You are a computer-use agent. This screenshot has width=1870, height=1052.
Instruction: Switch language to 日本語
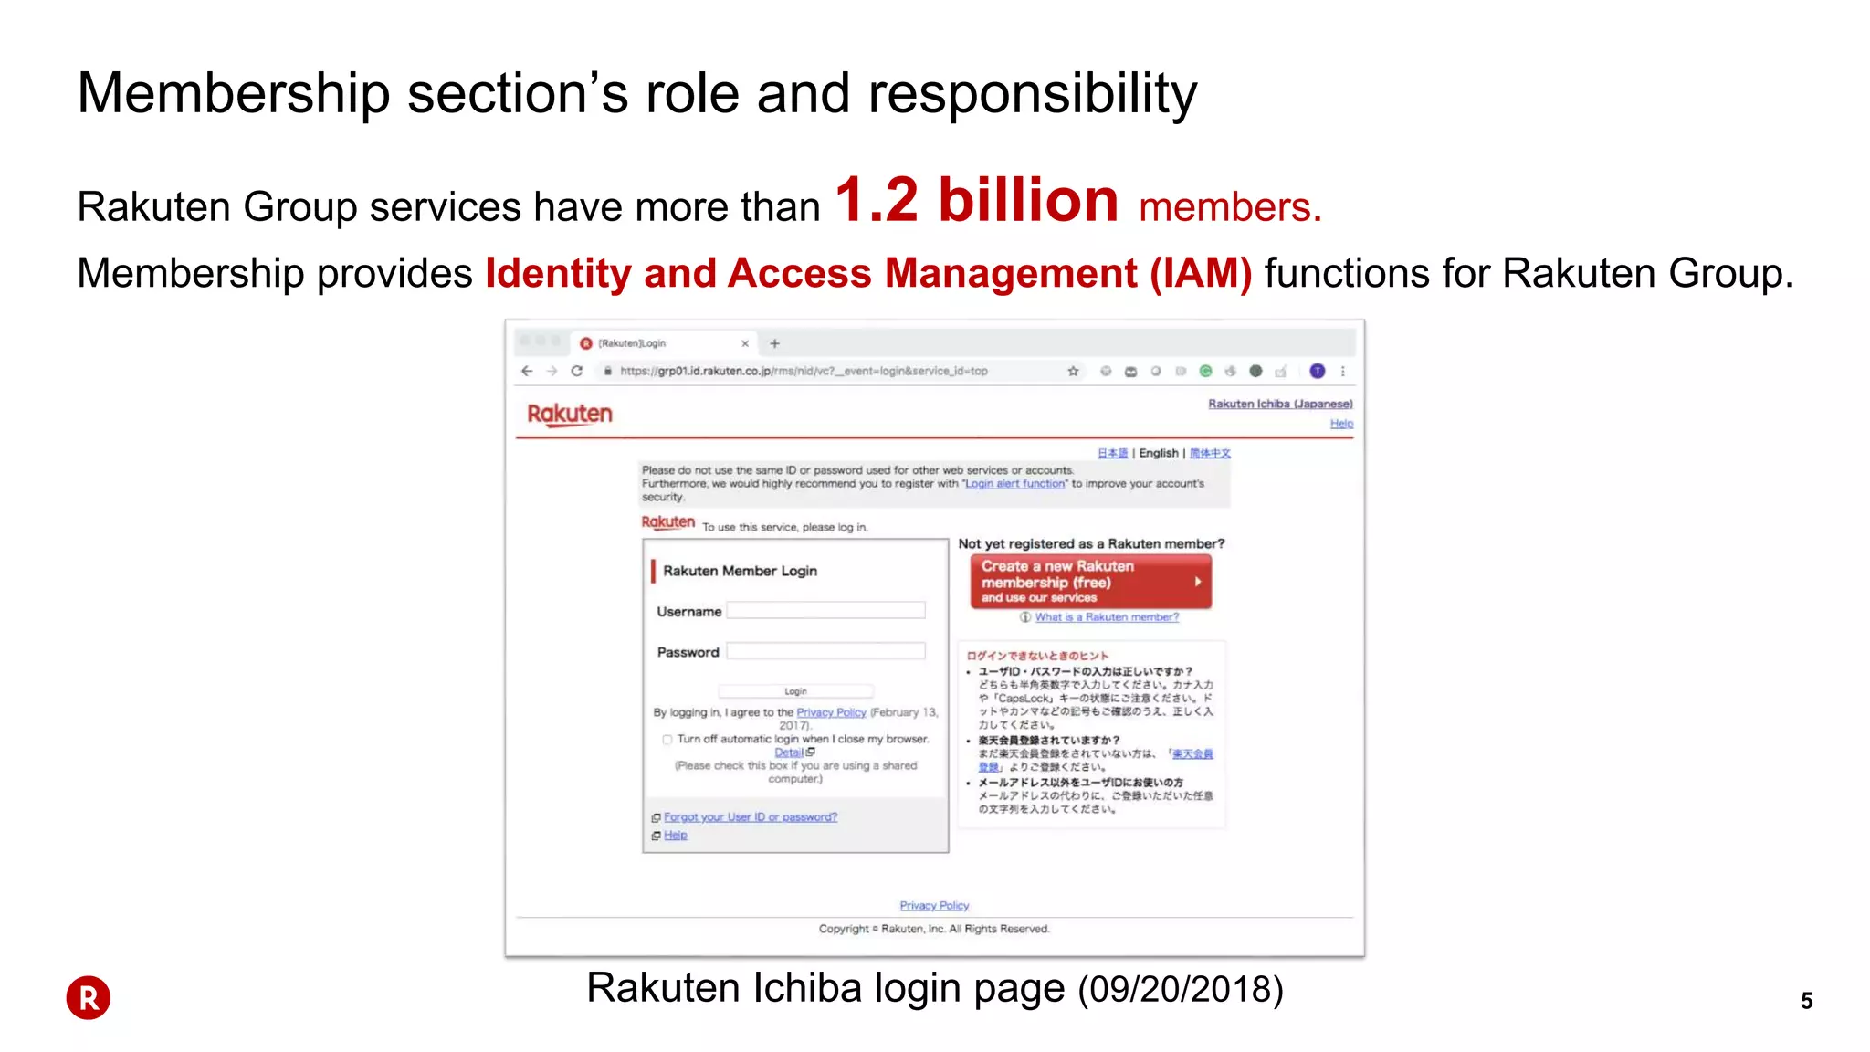pos(1112,453)
